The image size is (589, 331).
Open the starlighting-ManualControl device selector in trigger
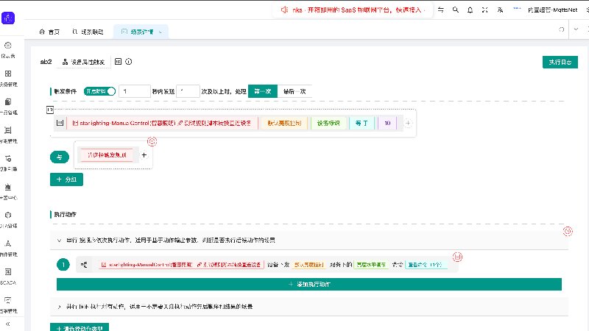point(162,123)
